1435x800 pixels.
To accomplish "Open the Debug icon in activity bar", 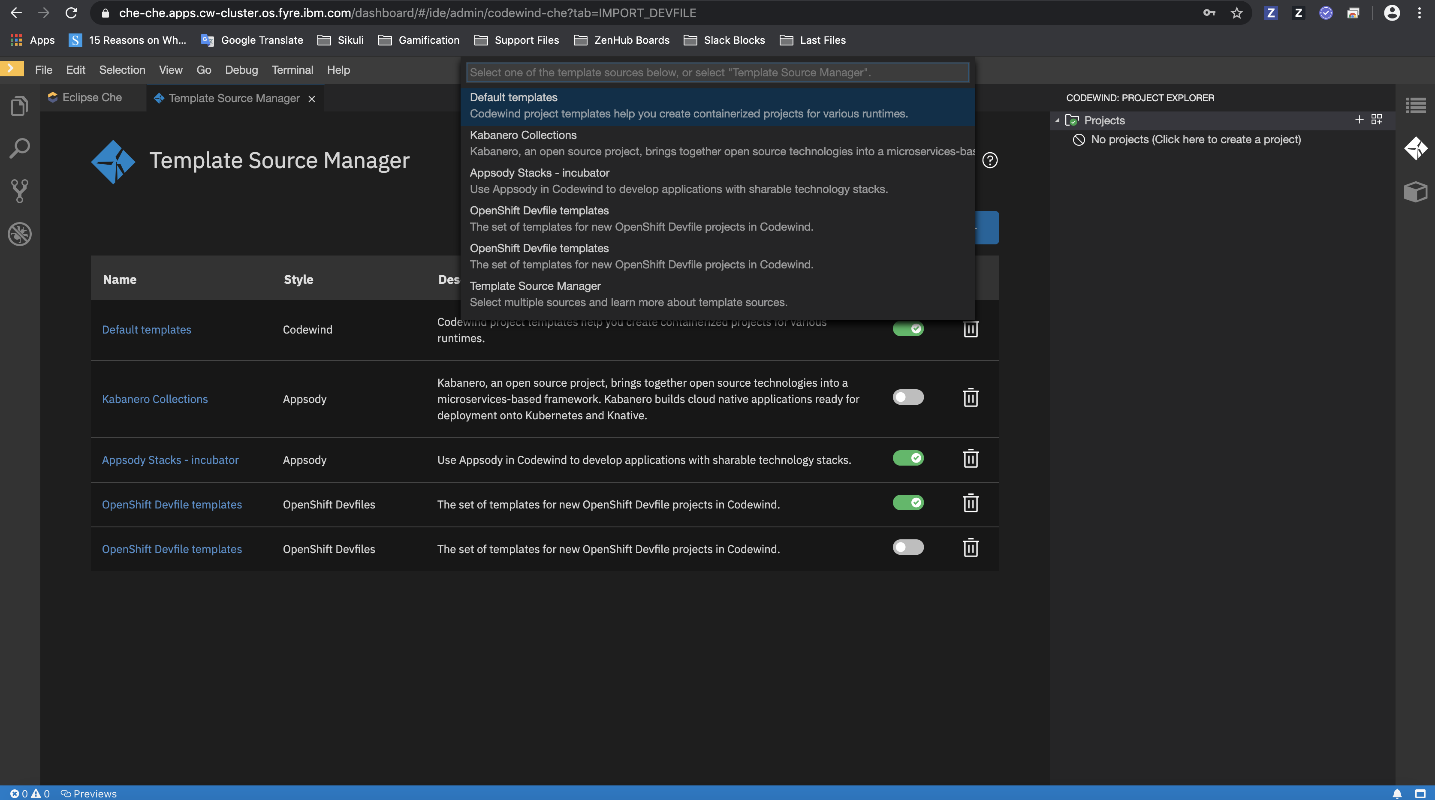I will pyautogui.click(x=19, y=234).
